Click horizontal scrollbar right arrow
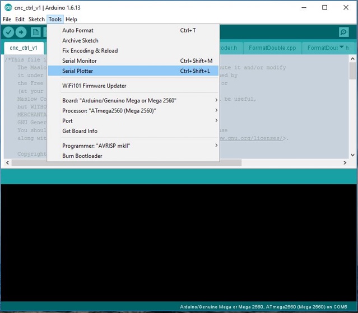The width and height of the screenshot is (358, 313). 345,163
